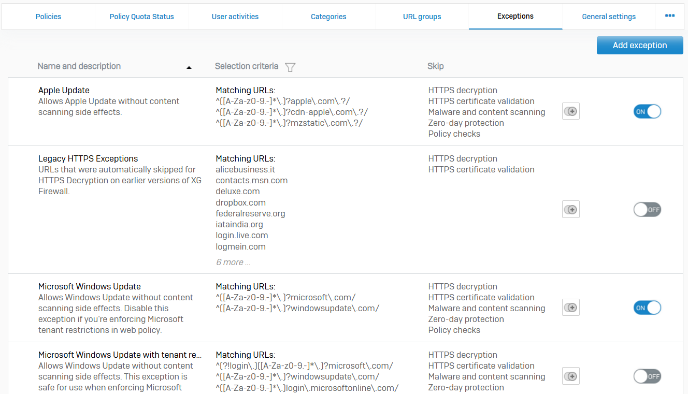Click clone icon for Windows Update with tenant restrictions
The image size is (688, 394).
(570, 376)
